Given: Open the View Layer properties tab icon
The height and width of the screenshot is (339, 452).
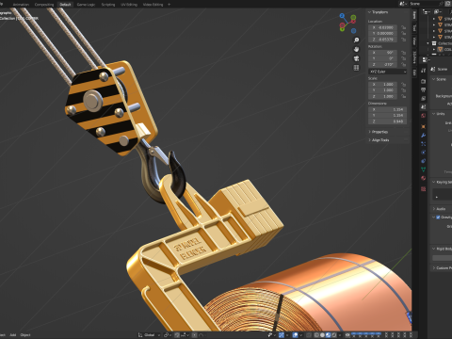Looking at the screenshot, I should coord(423,99).
